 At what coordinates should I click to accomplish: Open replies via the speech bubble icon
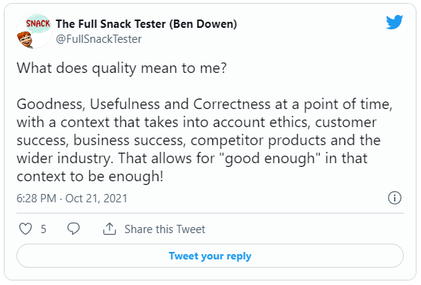tap(74, 229)
